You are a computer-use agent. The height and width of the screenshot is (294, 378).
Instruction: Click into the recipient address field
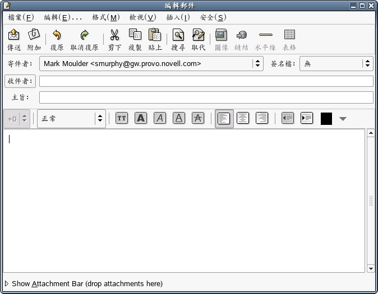(206, 81)
